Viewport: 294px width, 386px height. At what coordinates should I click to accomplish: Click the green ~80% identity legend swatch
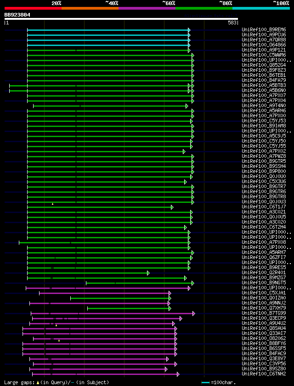click(204, 8)
